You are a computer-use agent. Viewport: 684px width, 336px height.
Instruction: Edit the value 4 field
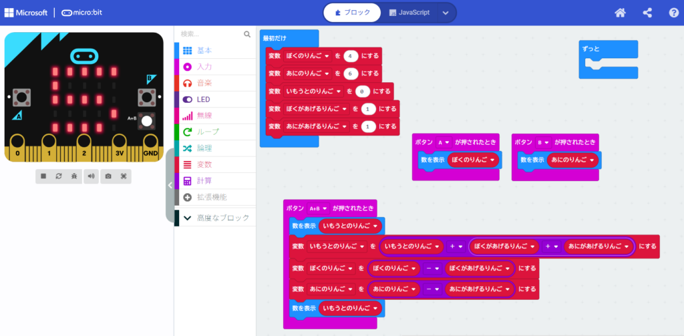pos(351,56)
